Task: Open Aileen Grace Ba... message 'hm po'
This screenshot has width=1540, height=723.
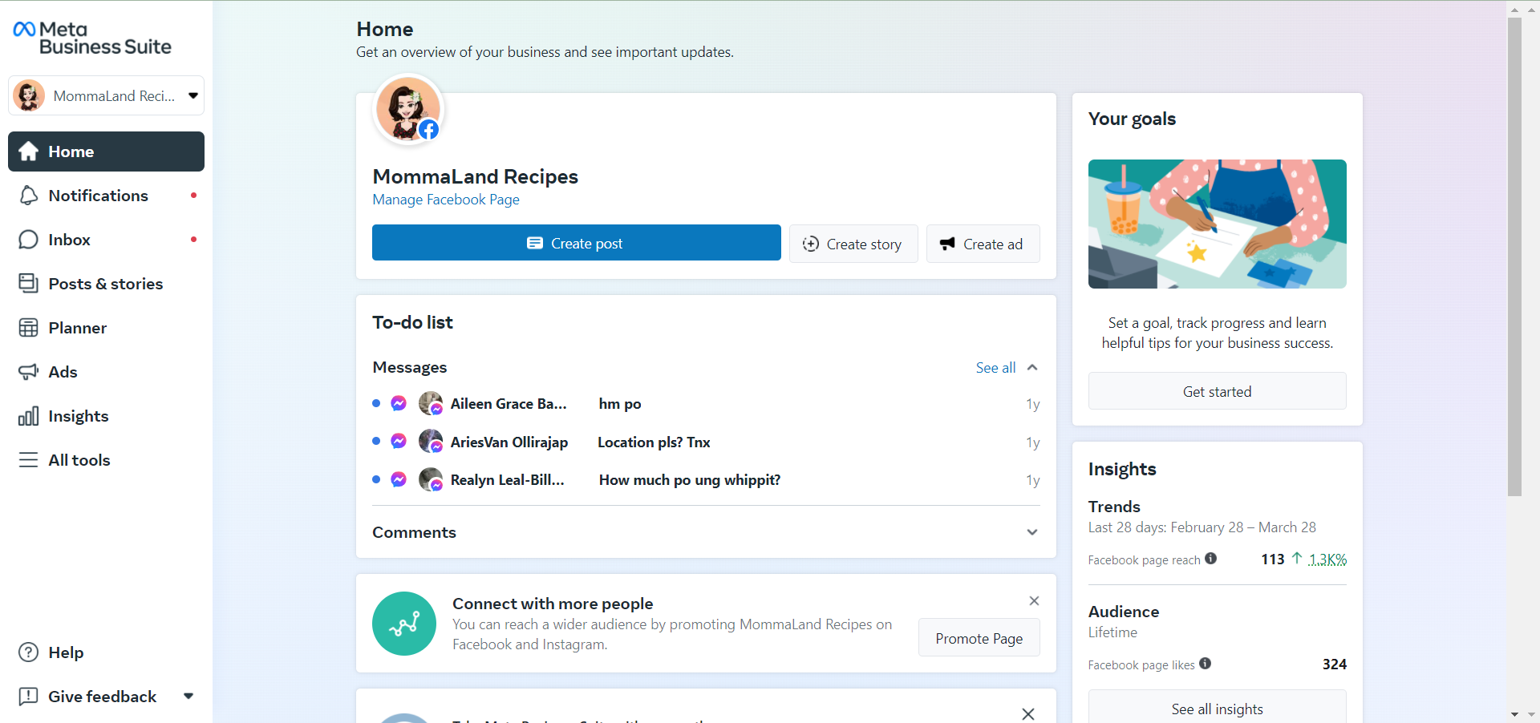Action: point(706,404)
